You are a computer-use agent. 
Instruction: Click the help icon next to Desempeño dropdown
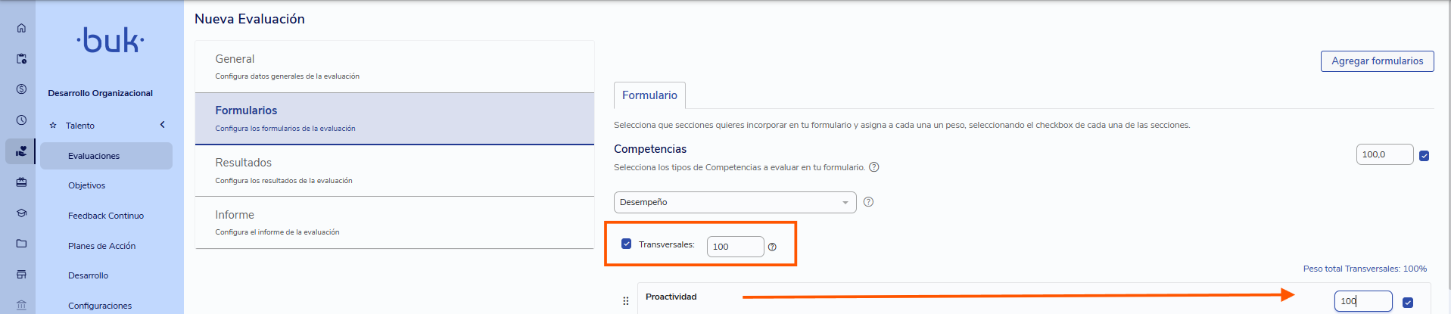pos(868,202)
